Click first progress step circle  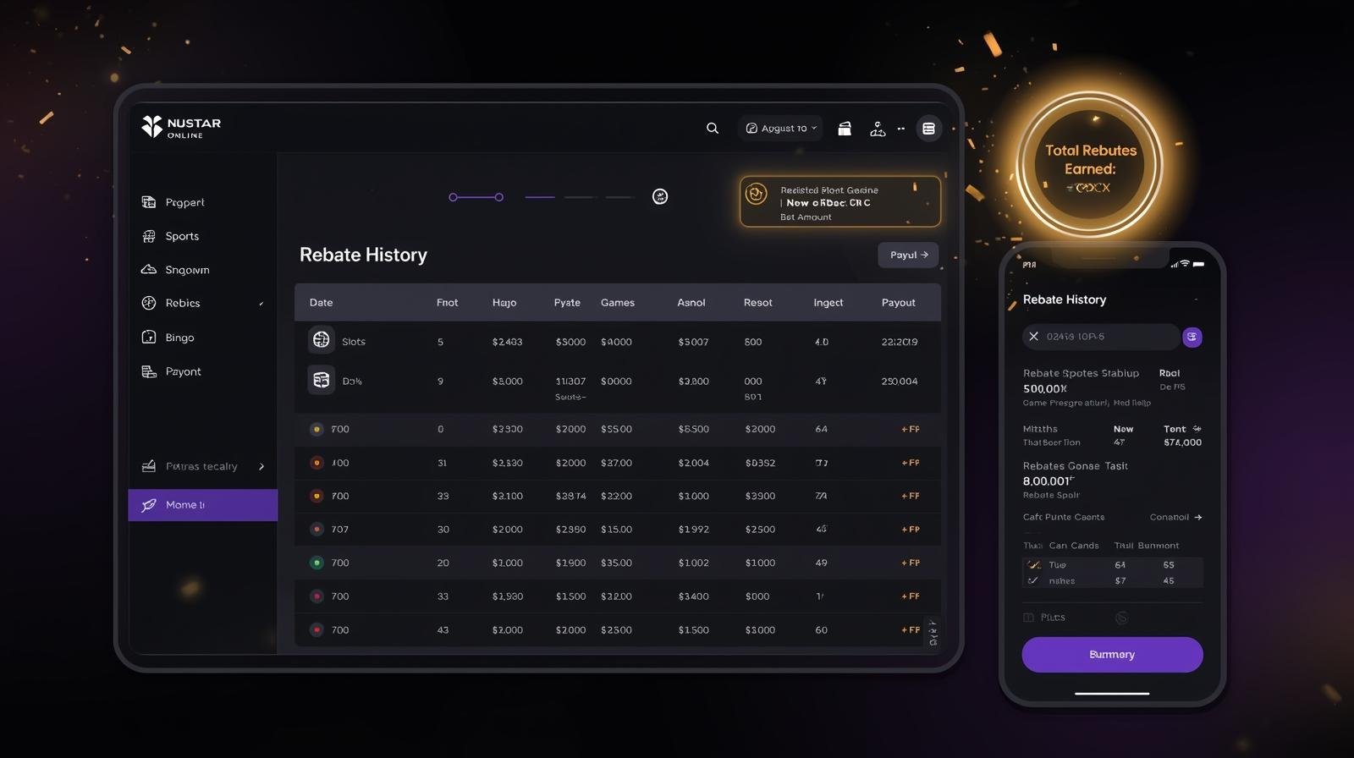453,197
